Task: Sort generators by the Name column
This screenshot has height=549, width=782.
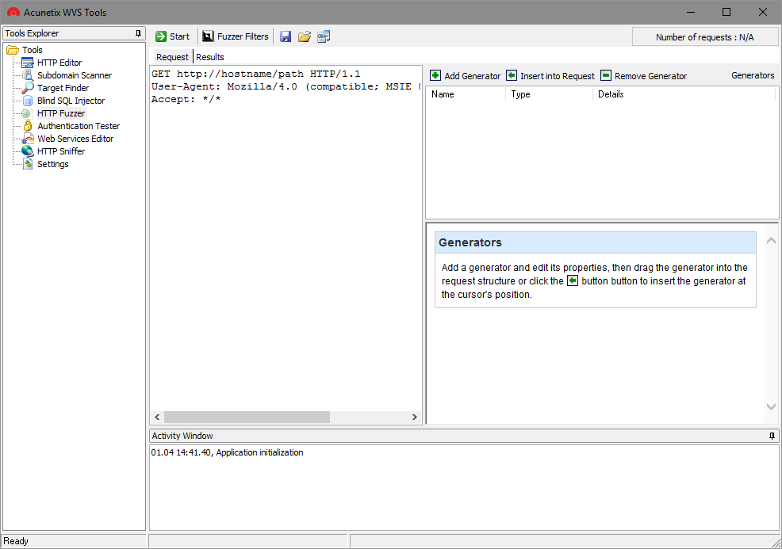Action: click(466, 94)
